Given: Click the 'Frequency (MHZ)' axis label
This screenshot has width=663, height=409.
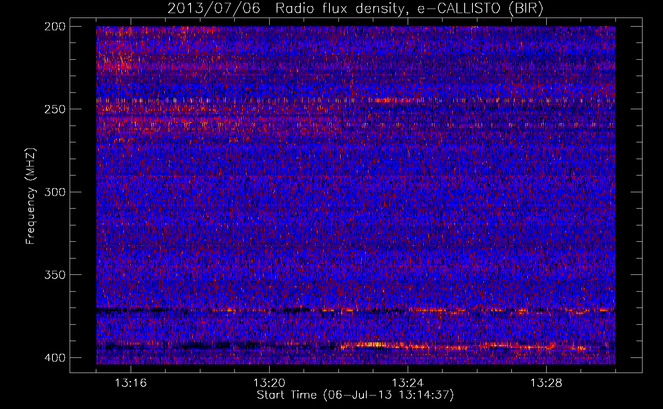Looking at the screenshot, I should click(x=31, y=196).
